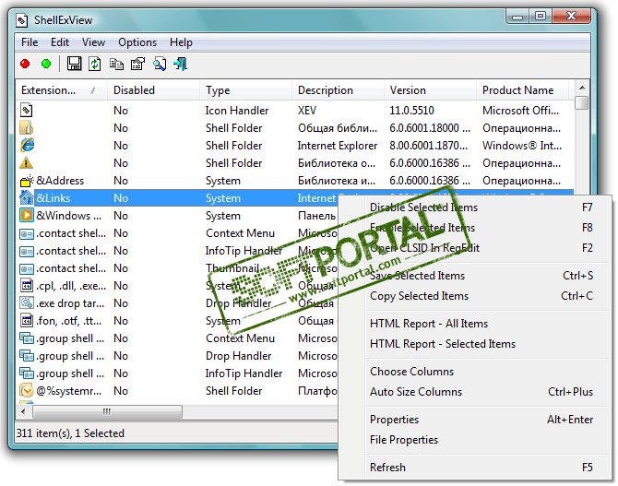Sort by the Disabled column header
618x486 pixels.
(153, 90)
